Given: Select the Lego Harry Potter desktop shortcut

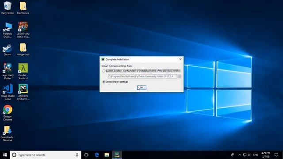Looking at the screenshot, I should click(8, 71).
